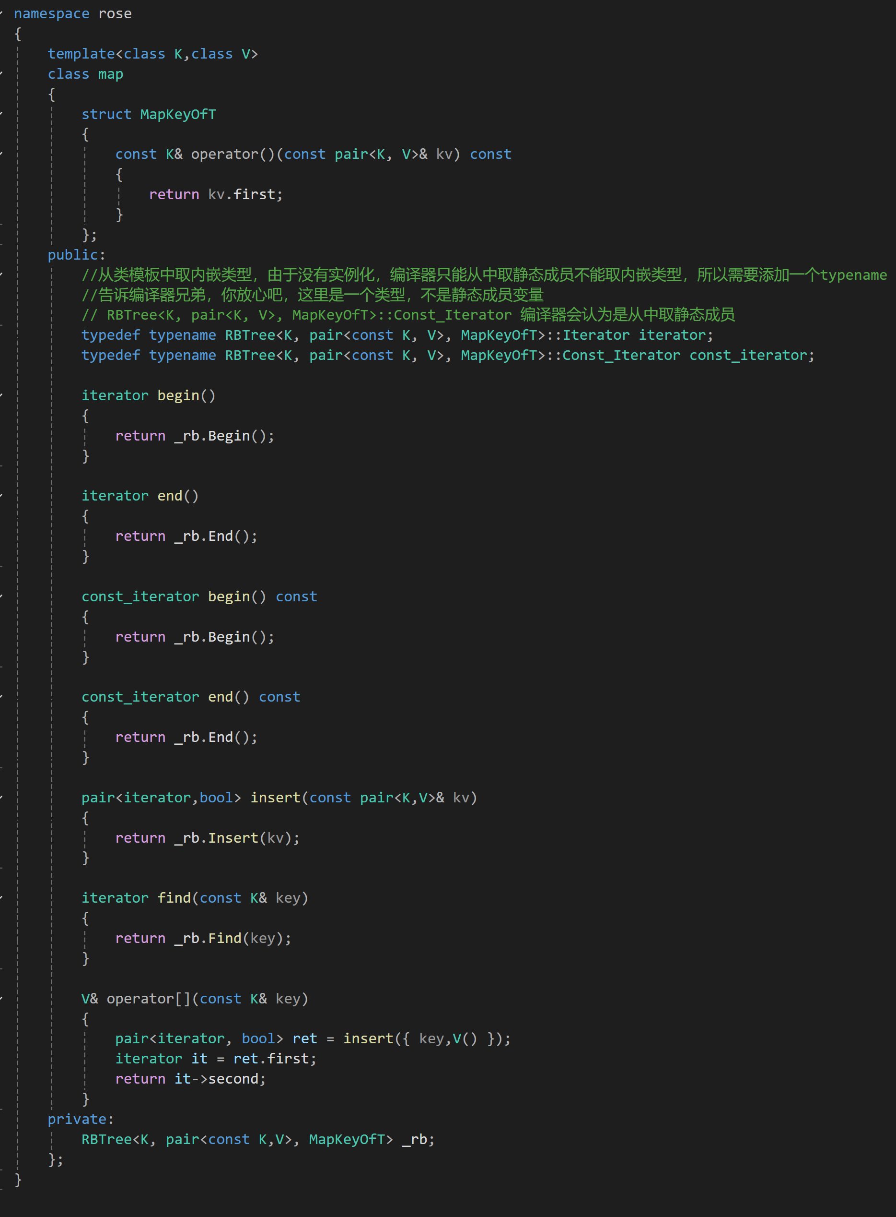896x1217 pixels.
Task: Click the 'return _rb.Find(key);' statement
Action: [x=203, y=938]
